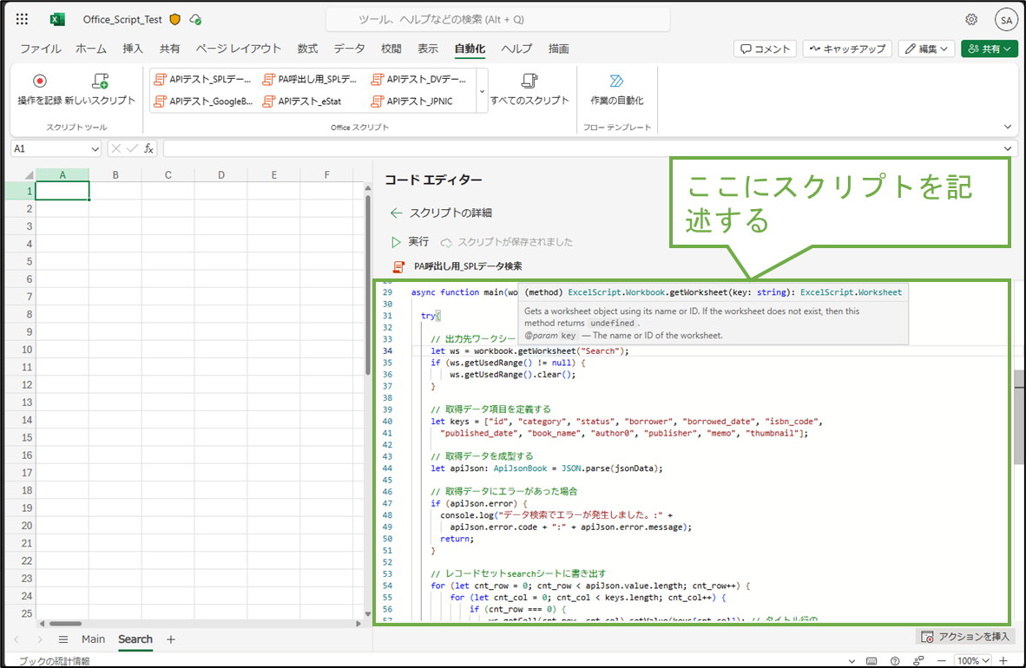
Task: Switch to the 挿入 tab
Action: click(133, 49)
